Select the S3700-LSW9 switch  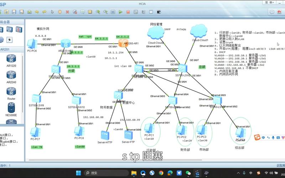click(x=36, y=99)
